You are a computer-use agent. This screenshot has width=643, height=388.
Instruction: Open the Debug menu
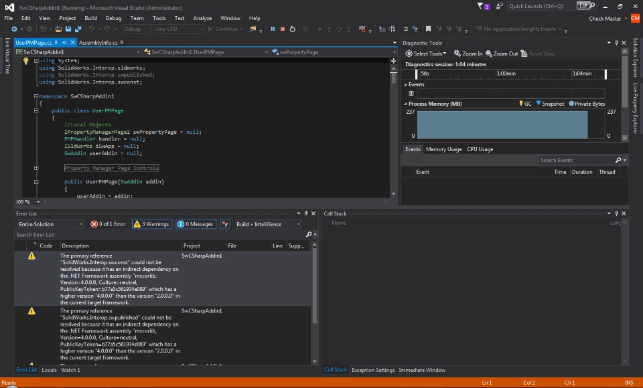pyautogui.click(x=114, y=18)
